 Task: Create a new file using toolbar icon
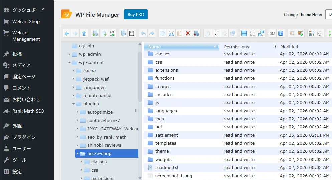pos(104,33)
